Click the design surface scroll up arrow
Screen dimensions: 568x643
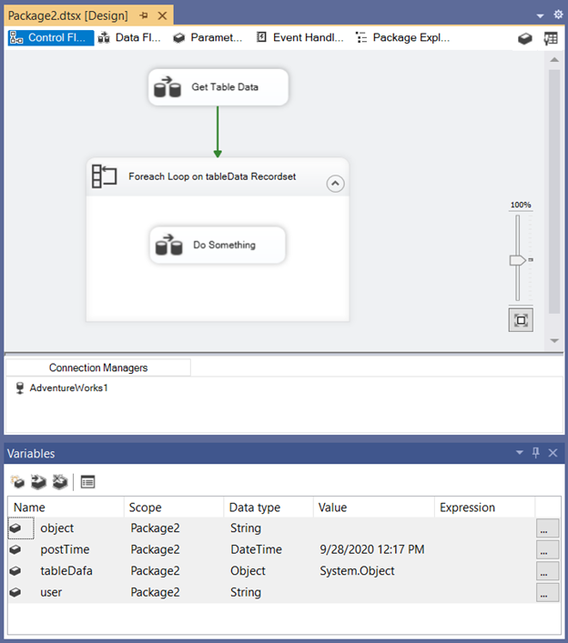(554, 59)
